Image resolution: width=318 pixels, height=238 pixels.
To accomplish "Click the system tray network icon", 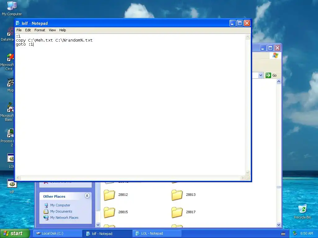I will pyautogui.click(x=295, y=233).
